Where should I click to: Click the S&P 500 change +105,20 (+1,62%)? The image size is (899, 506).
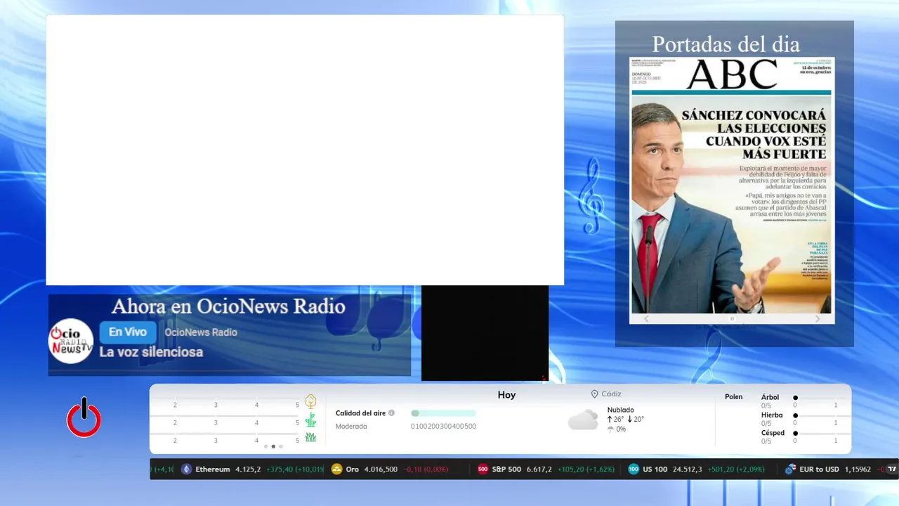586,469
